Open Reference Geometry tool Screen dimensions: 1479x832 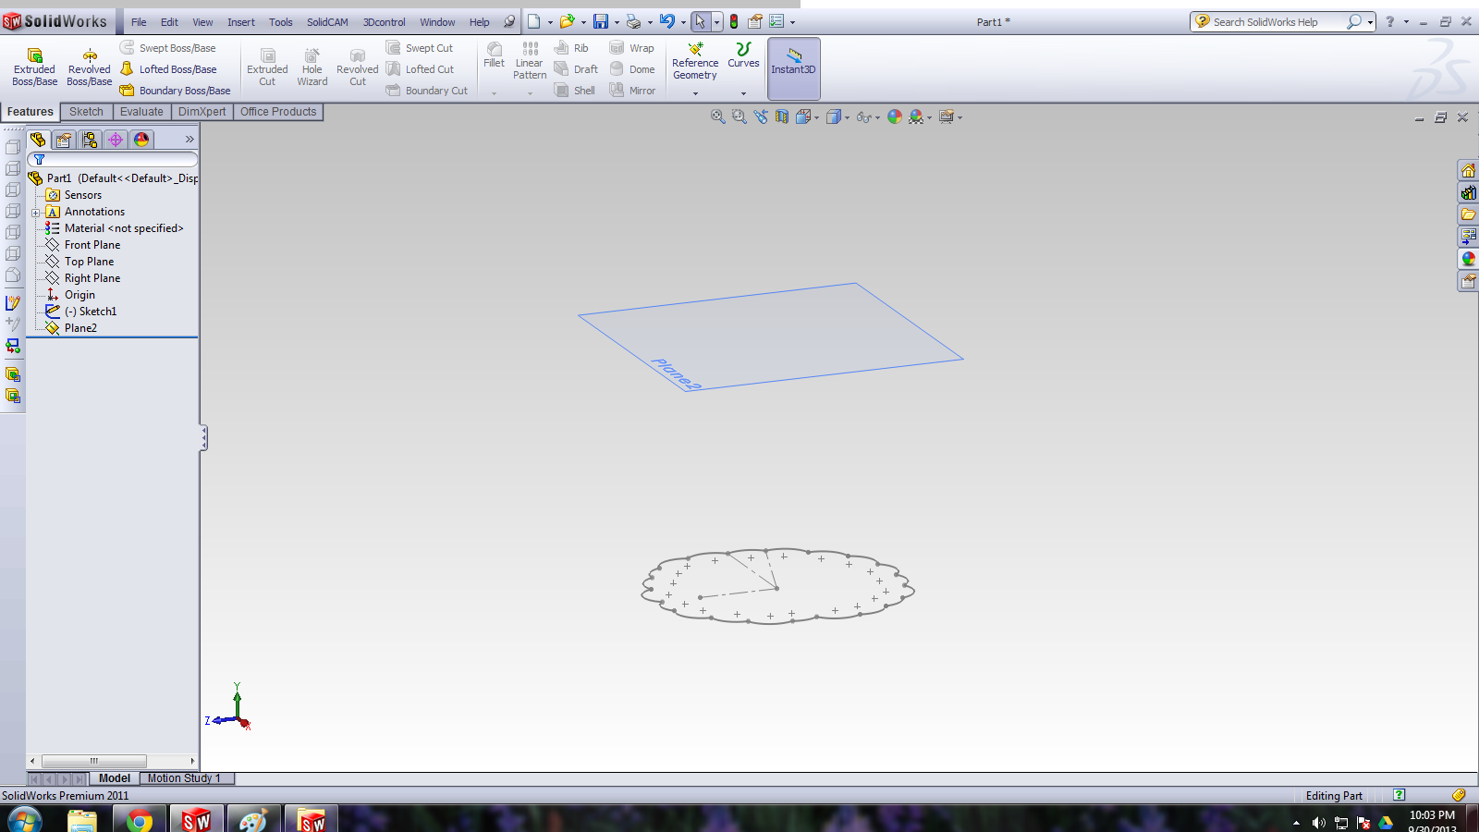(695, 61)
